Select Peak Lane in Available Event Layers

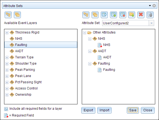23,76
